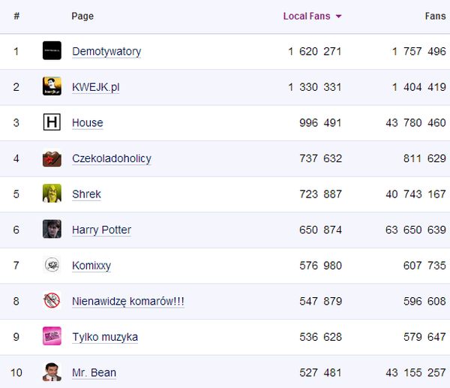Click the Komixxy page icon
Screen dimensions: 450x388
[52, 265]
